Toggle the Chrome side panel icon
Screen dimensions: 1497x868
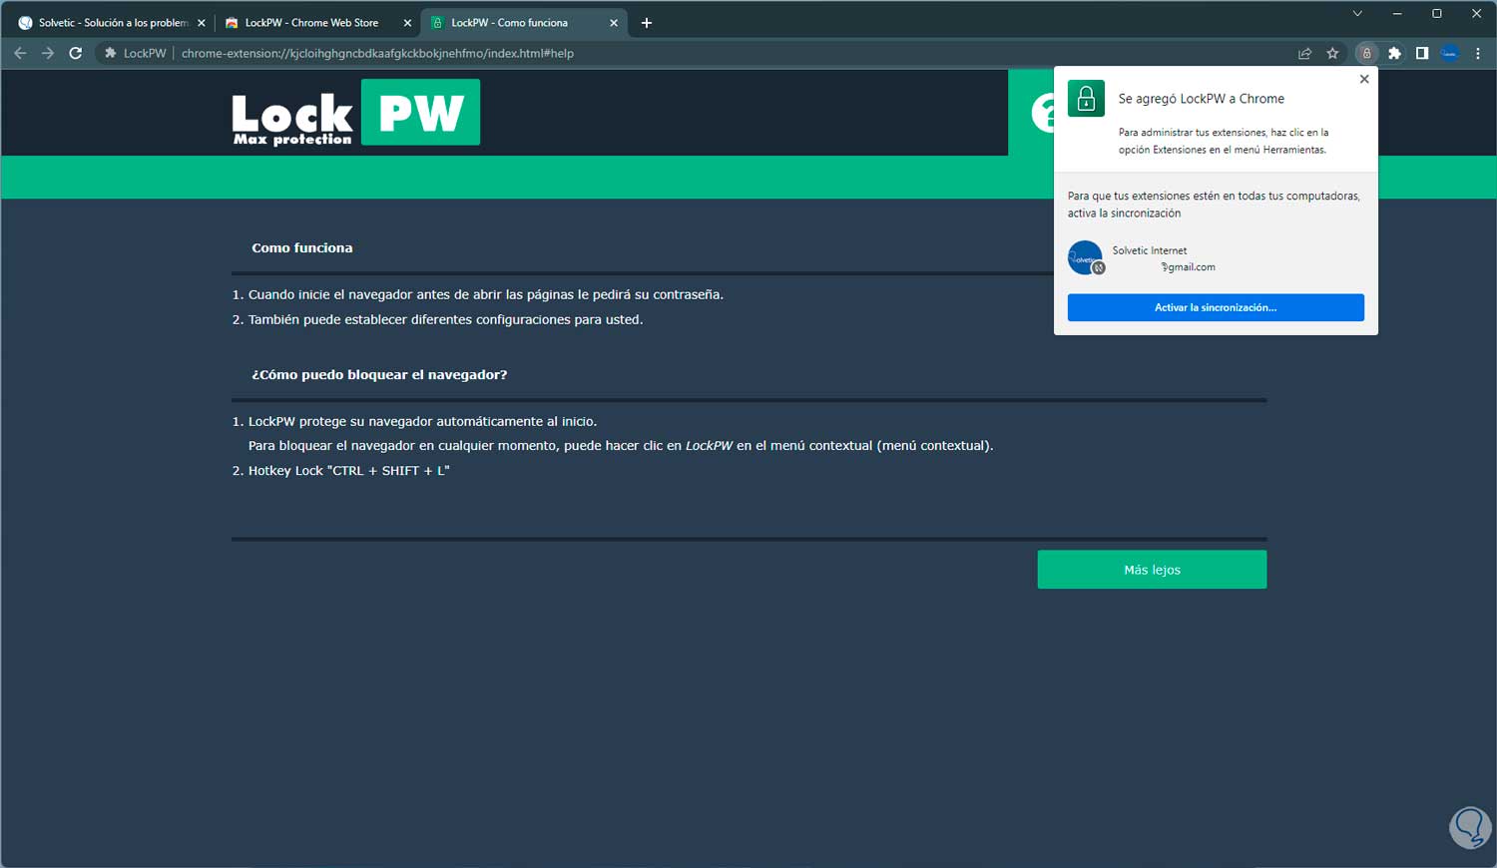[x=1422, y=53]
